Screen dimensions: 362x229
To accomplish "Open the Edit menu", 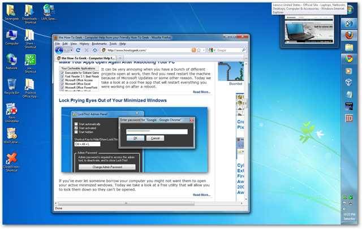I will tap(65, 44).
